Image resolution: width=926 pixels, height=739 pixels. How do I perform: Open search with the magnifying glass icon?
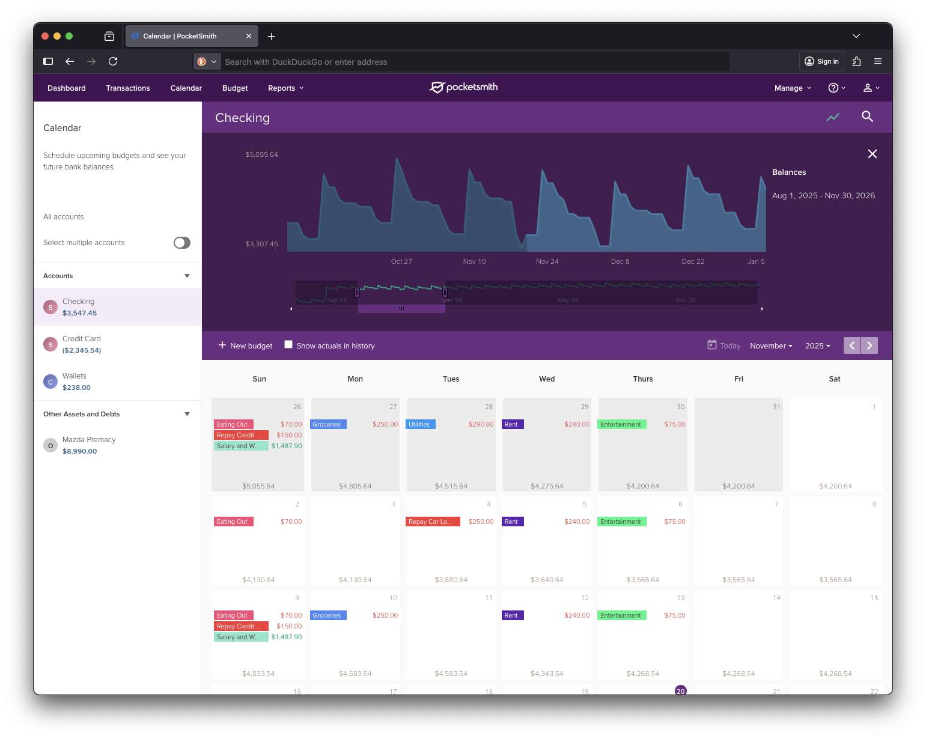click(867, 117)
